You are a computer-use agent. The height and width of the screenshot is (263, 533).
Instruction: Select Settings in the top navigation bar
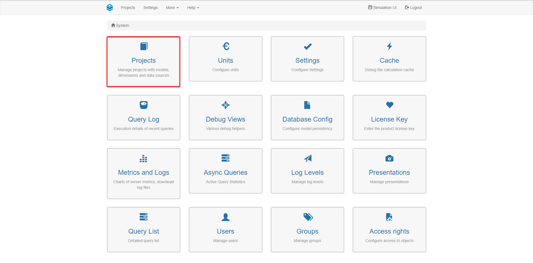coord(150,8)
